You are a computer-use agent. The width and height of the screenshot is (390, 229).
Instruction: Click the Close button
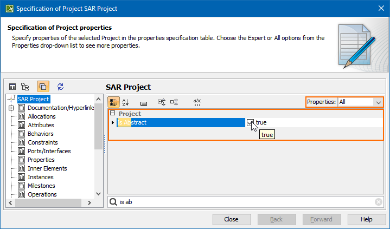pos(231,219)
